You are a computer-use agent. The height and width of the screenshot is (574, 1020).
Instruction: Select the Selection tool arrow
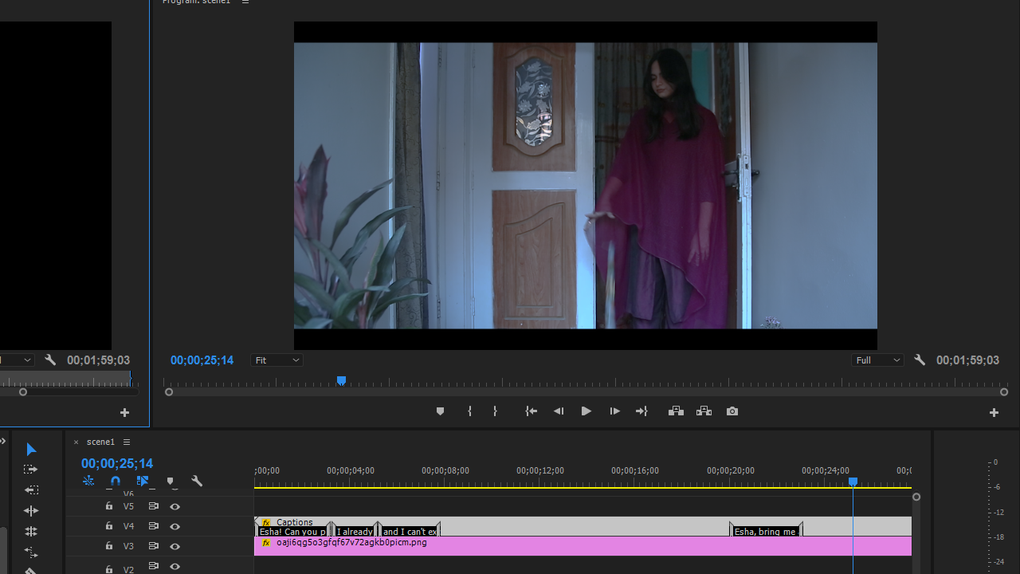click(x=31, y=450)
